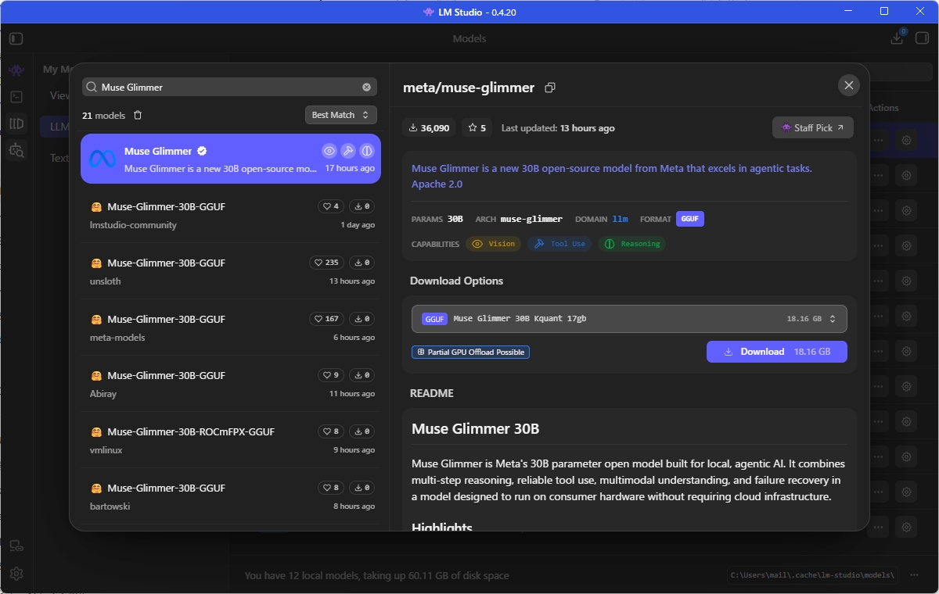Click the GGUF format badge

pos(690,219)
